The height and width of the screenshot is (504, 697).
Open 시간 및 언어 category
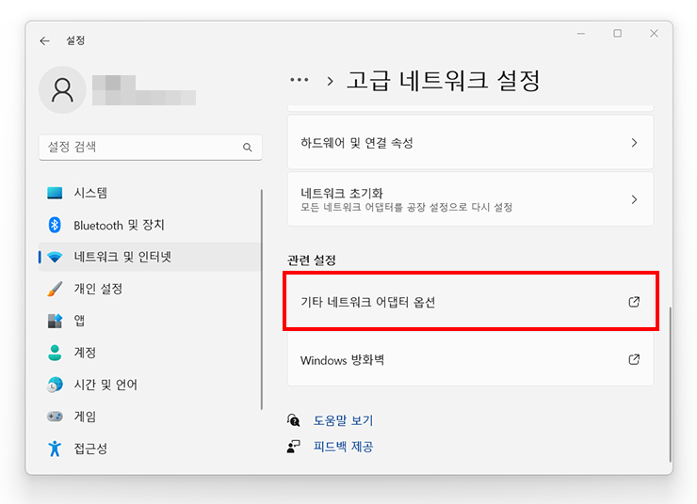150,385
